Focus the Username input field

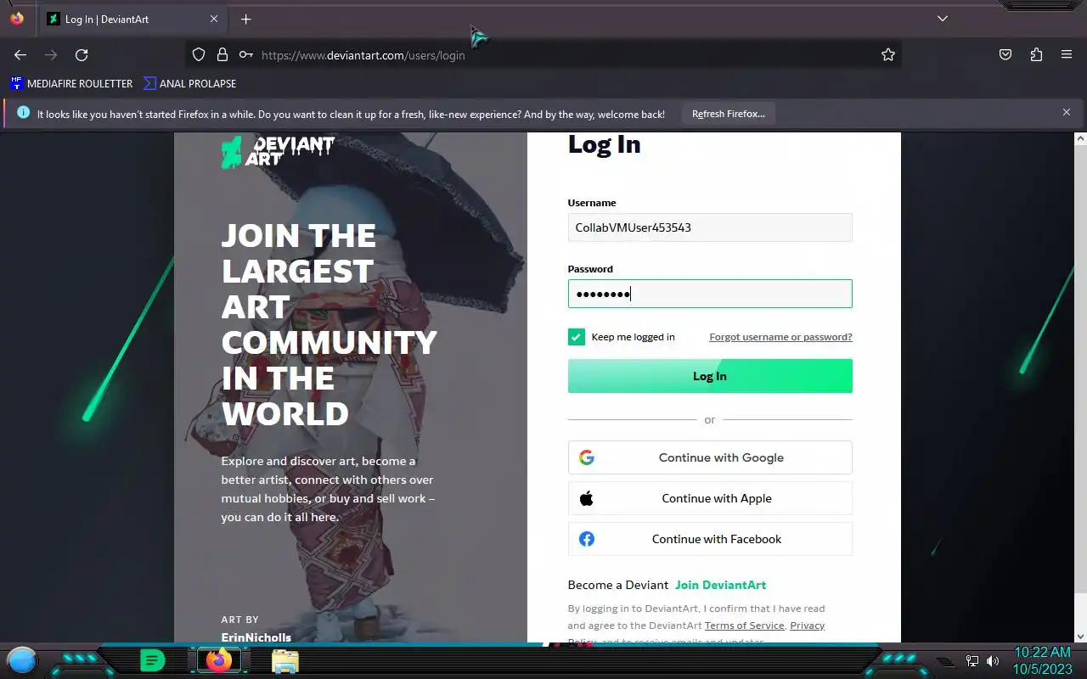click(x=710, y=227)
